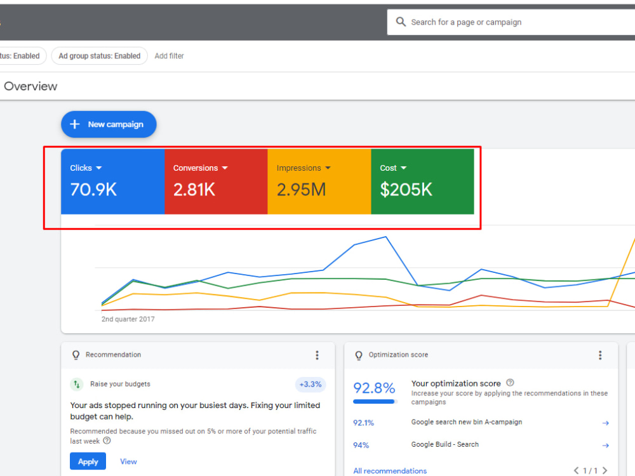Open help icon next to 'last week'
Viewport: 635px width, 476px height.
pos(107,441)
